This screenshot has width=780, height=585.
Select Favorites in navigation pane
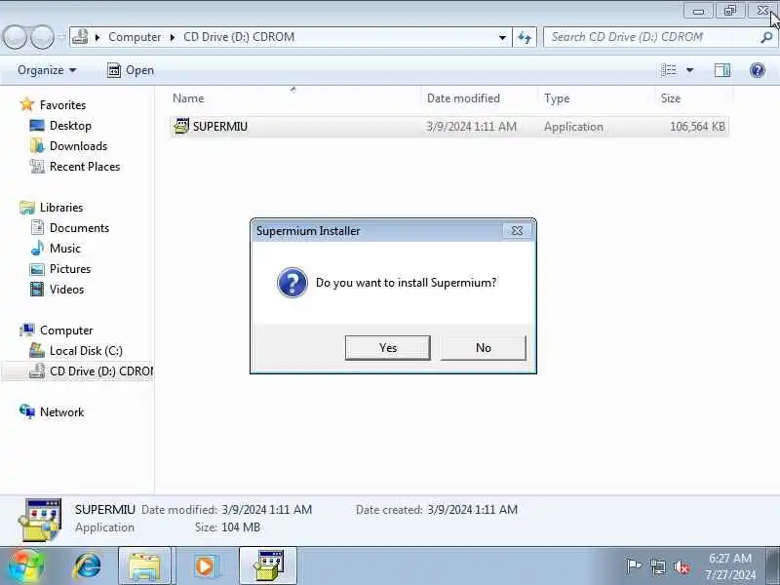click(62, 105)
